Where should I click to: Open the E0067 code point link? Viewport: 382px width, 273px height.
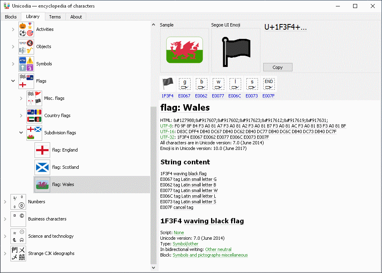pos(185,96)
